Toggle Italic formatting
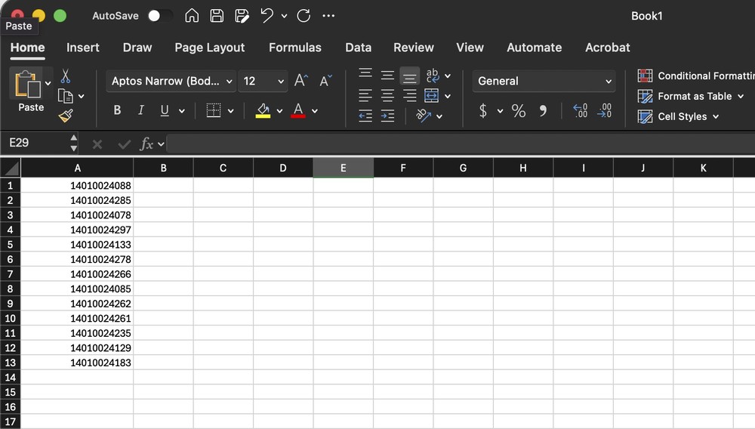The image size is (755, 429). point(140,111)
